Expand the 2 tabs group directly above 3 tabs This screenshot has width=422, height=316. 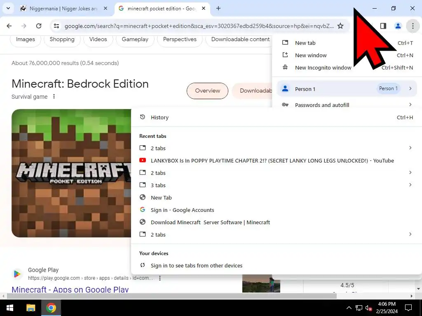point(276,173)
